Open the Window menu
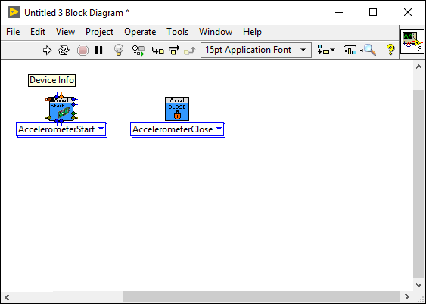 click(x=216, y=32)
